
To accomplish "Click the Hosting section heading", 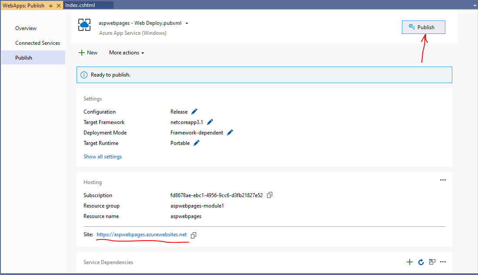I will [x=93, y=182].
